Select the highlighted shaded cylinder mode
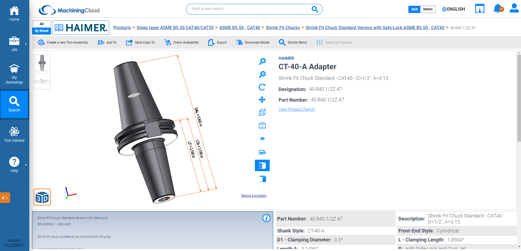Screen dimensions: 521x251 click(262, 165)
